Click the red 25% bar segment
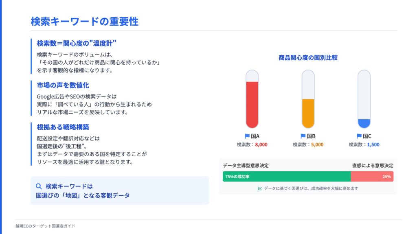 pos(372,177)
